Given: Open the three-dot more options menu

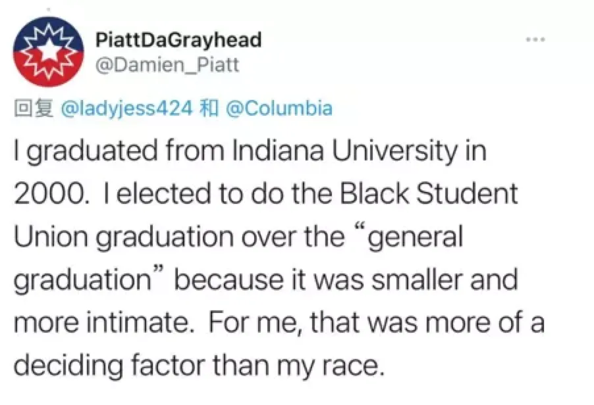Looking at the screenshot, I should 535,40.
